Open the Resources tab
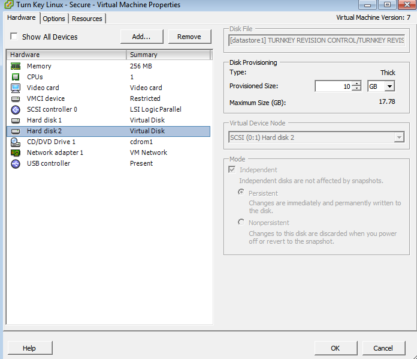The width and height of the screenshot is (417, 359). point(87,19)
